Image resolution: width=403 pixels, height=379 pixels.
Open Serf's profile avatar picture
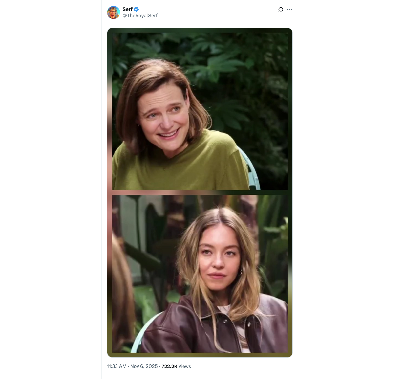pyautogui.click(x=114, y=12)
